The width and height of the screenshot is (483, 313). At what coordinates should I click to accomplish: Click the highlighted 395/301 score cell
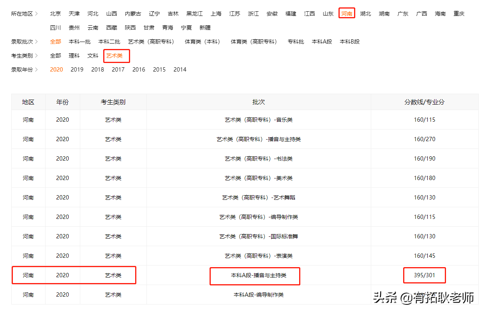coord(424,275)
